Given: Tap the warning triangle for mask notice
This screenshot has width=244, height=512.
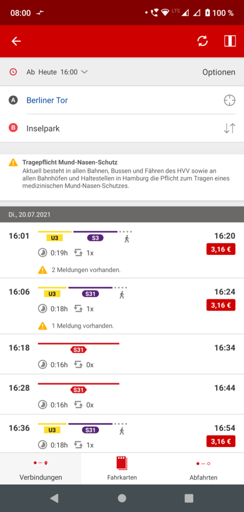Looking at the screenshot, I should (13, 163).
